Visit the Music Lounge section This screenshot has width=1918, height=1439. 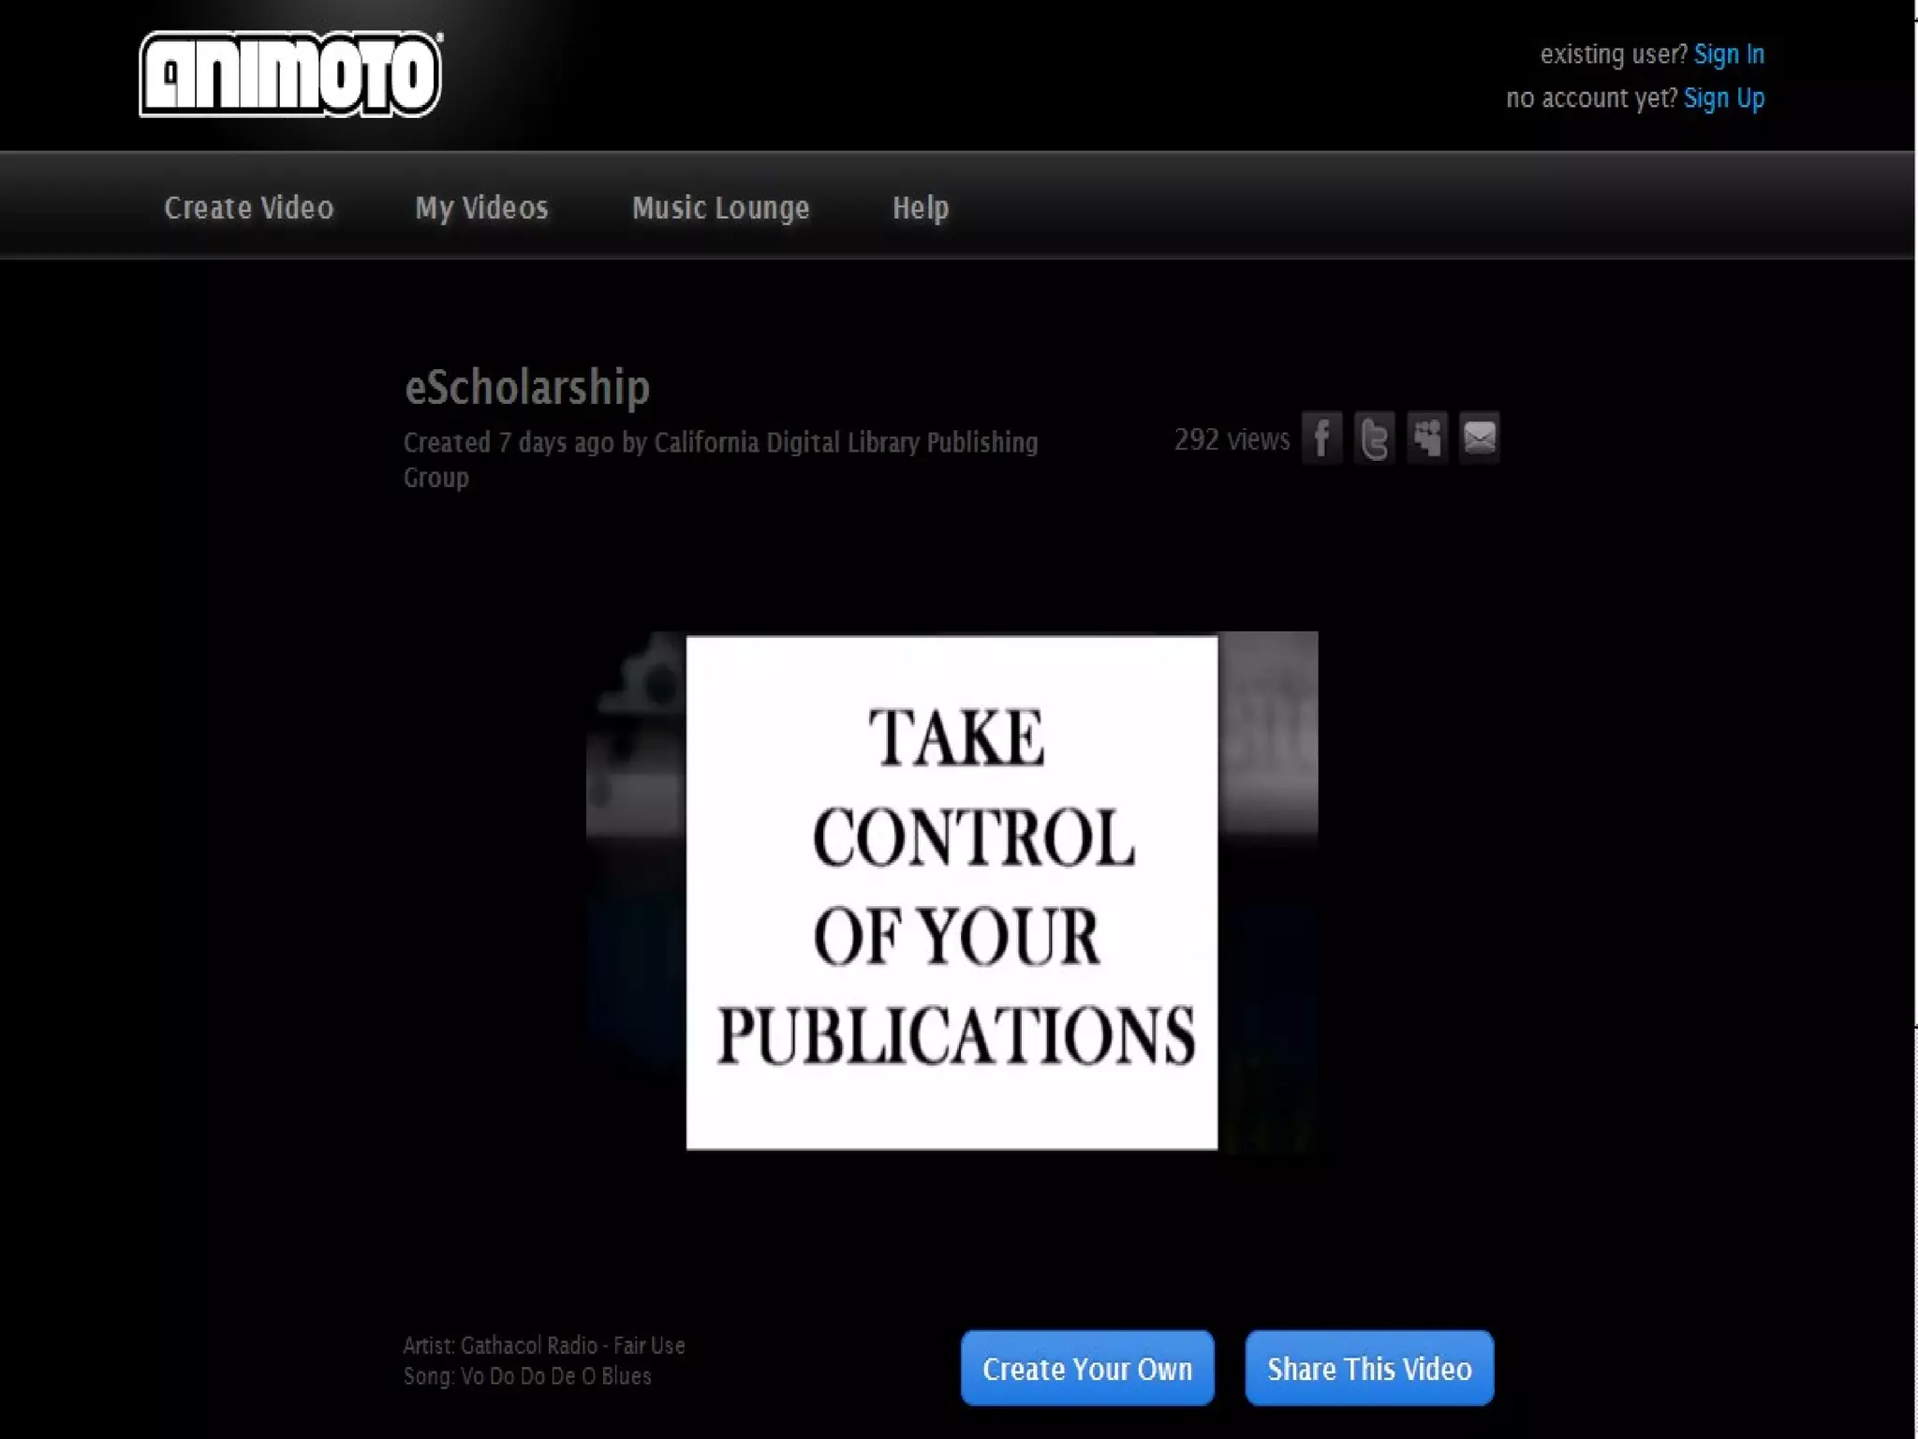click(720, 208)
